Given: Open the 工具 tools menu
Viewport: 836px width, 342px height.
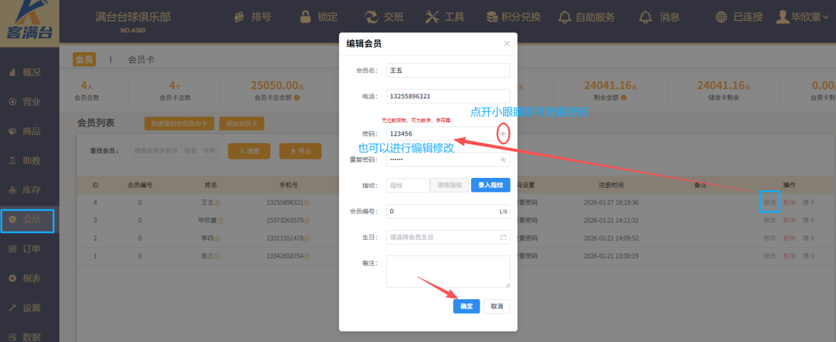Looking at the screenshot, I should click(x=445, y=17).
